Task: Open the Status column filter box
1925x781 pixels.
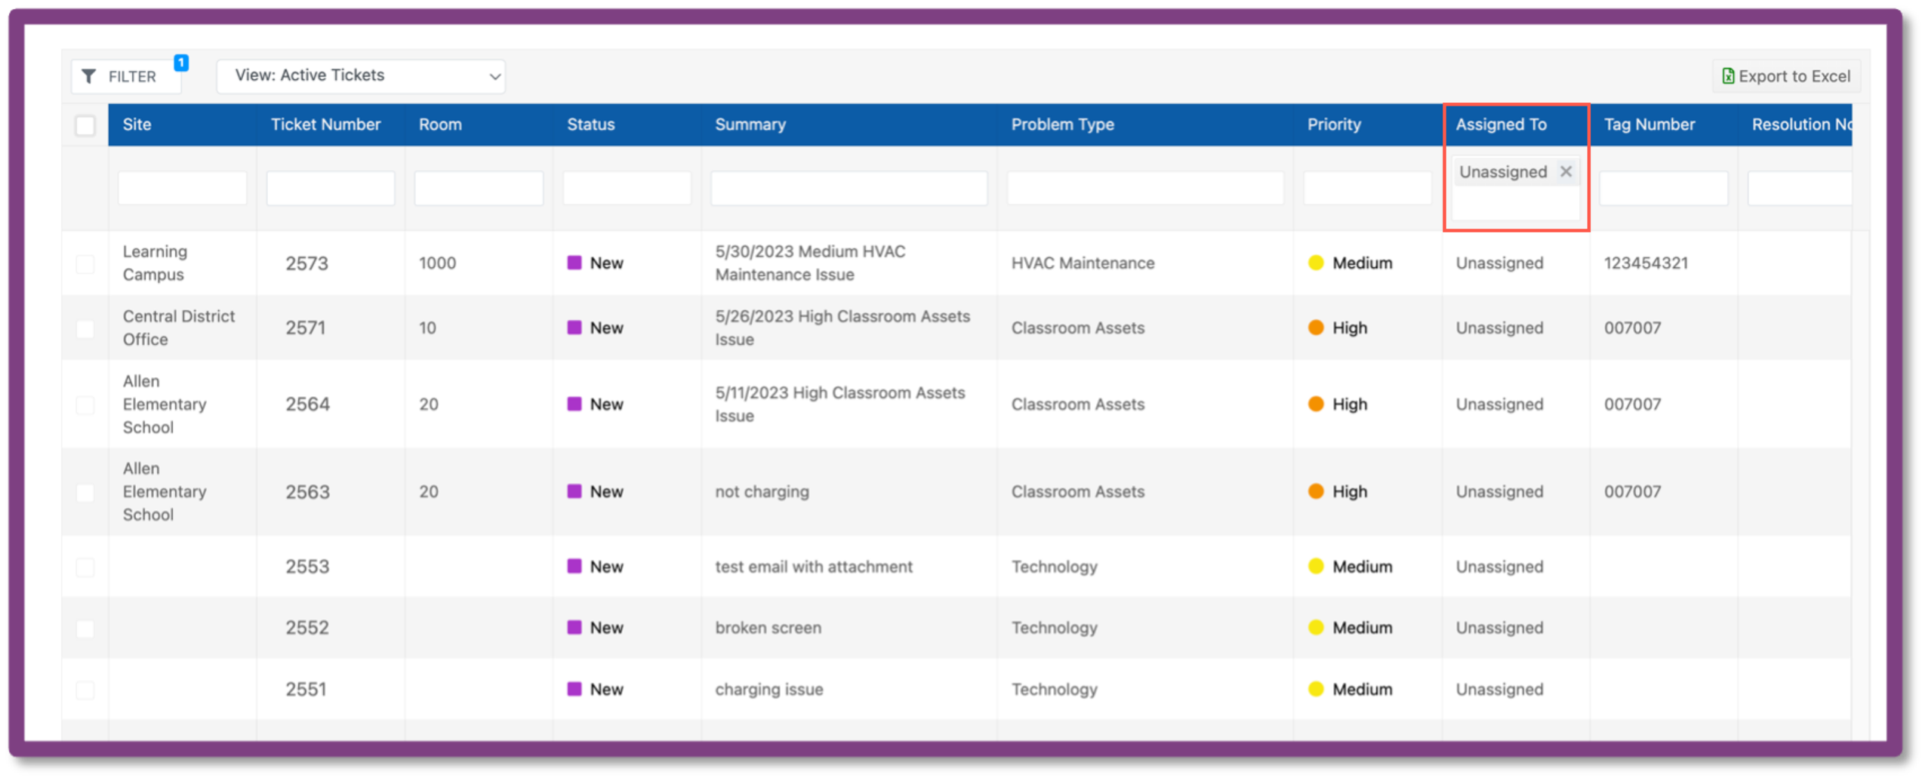Action: (627, 188)
